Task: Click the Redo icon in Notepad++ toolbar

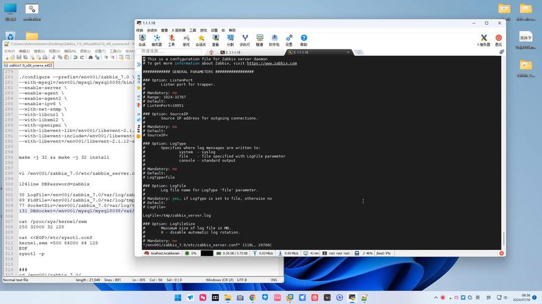Action: (x=82, y=57)
